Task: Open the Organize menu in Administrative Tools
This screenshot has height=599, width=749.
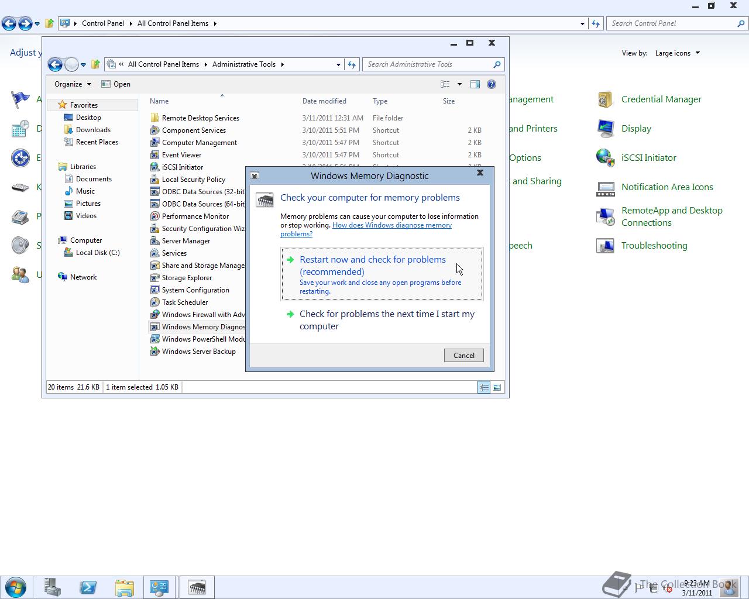Action: [73, 84]
